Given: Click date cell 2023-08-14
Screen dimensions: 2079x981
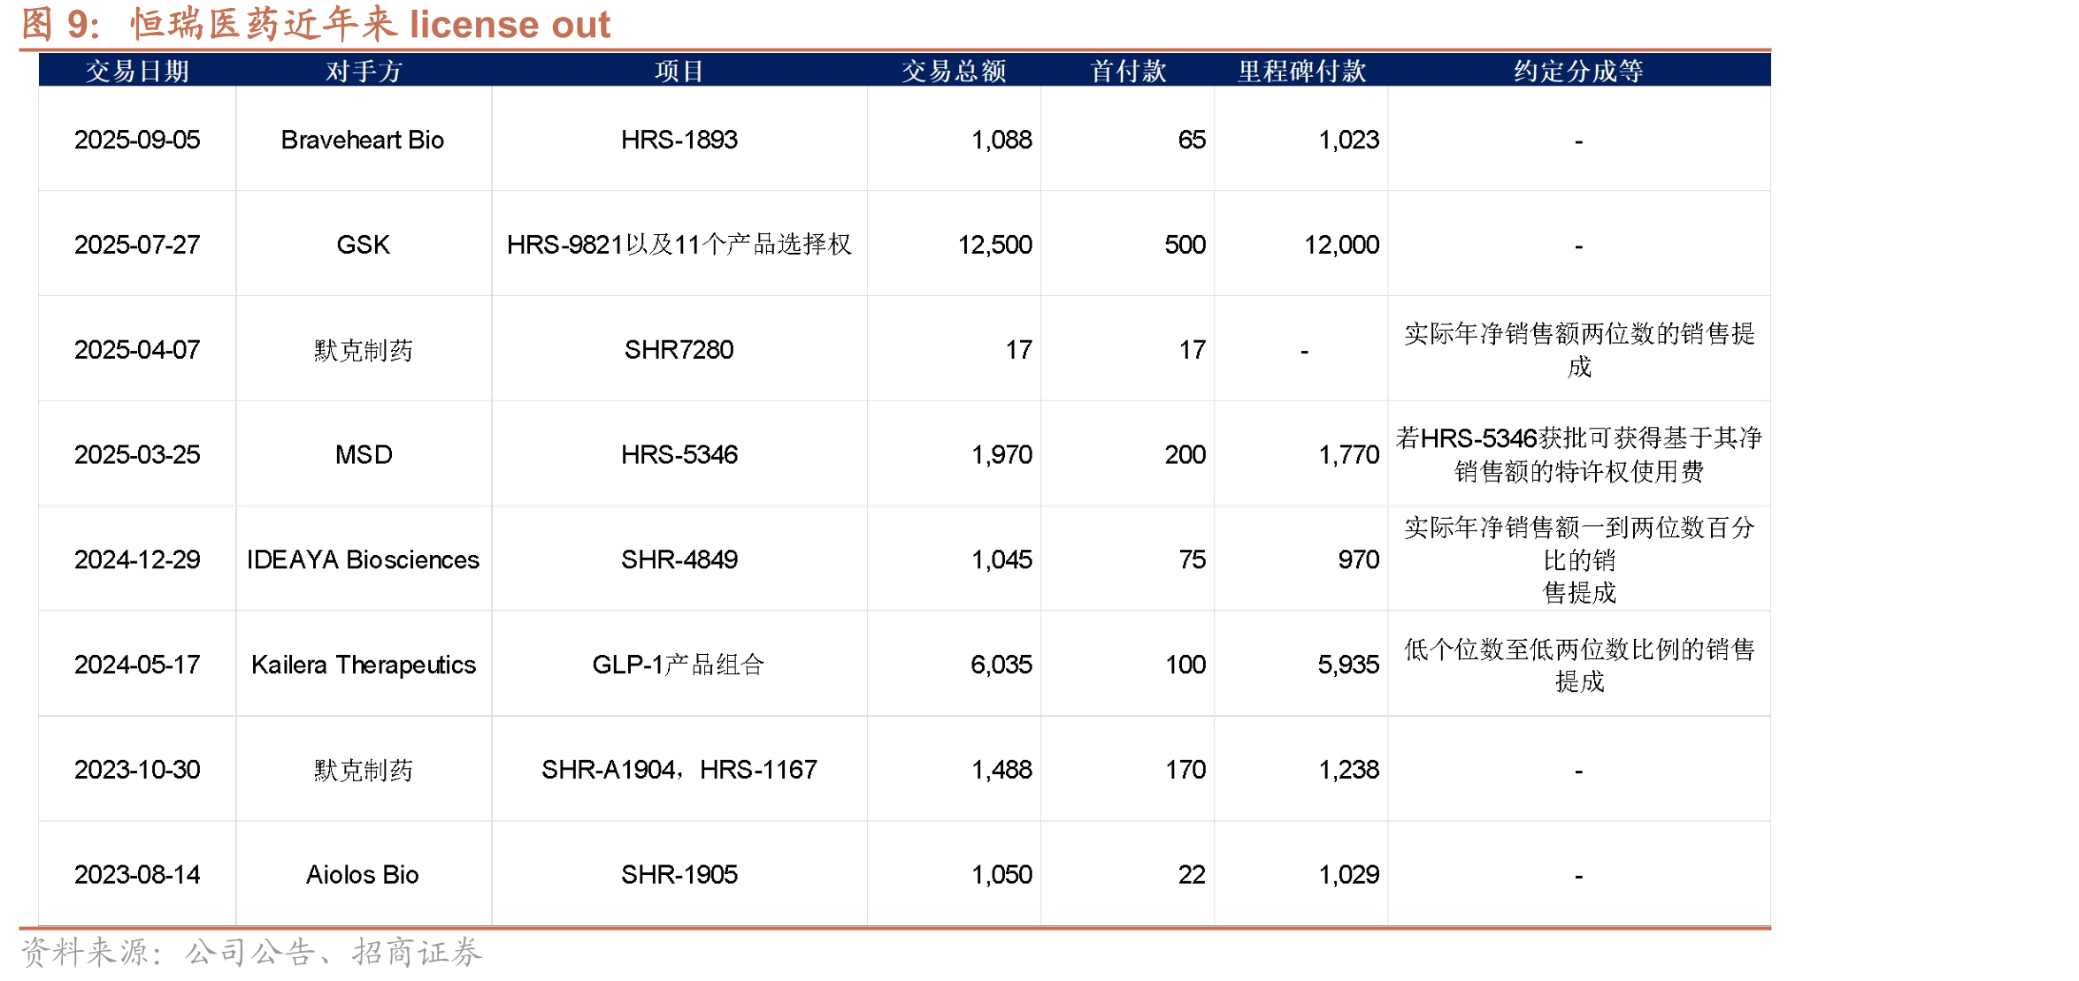Looking at the screenshot, I should pos(137,876).
